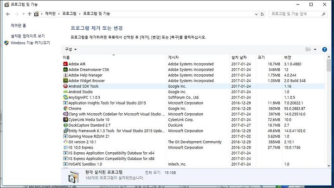334x188 pixels.
Task: Click 'Initech, Inc.' publisher cell
Action: [x=177, y=164]
